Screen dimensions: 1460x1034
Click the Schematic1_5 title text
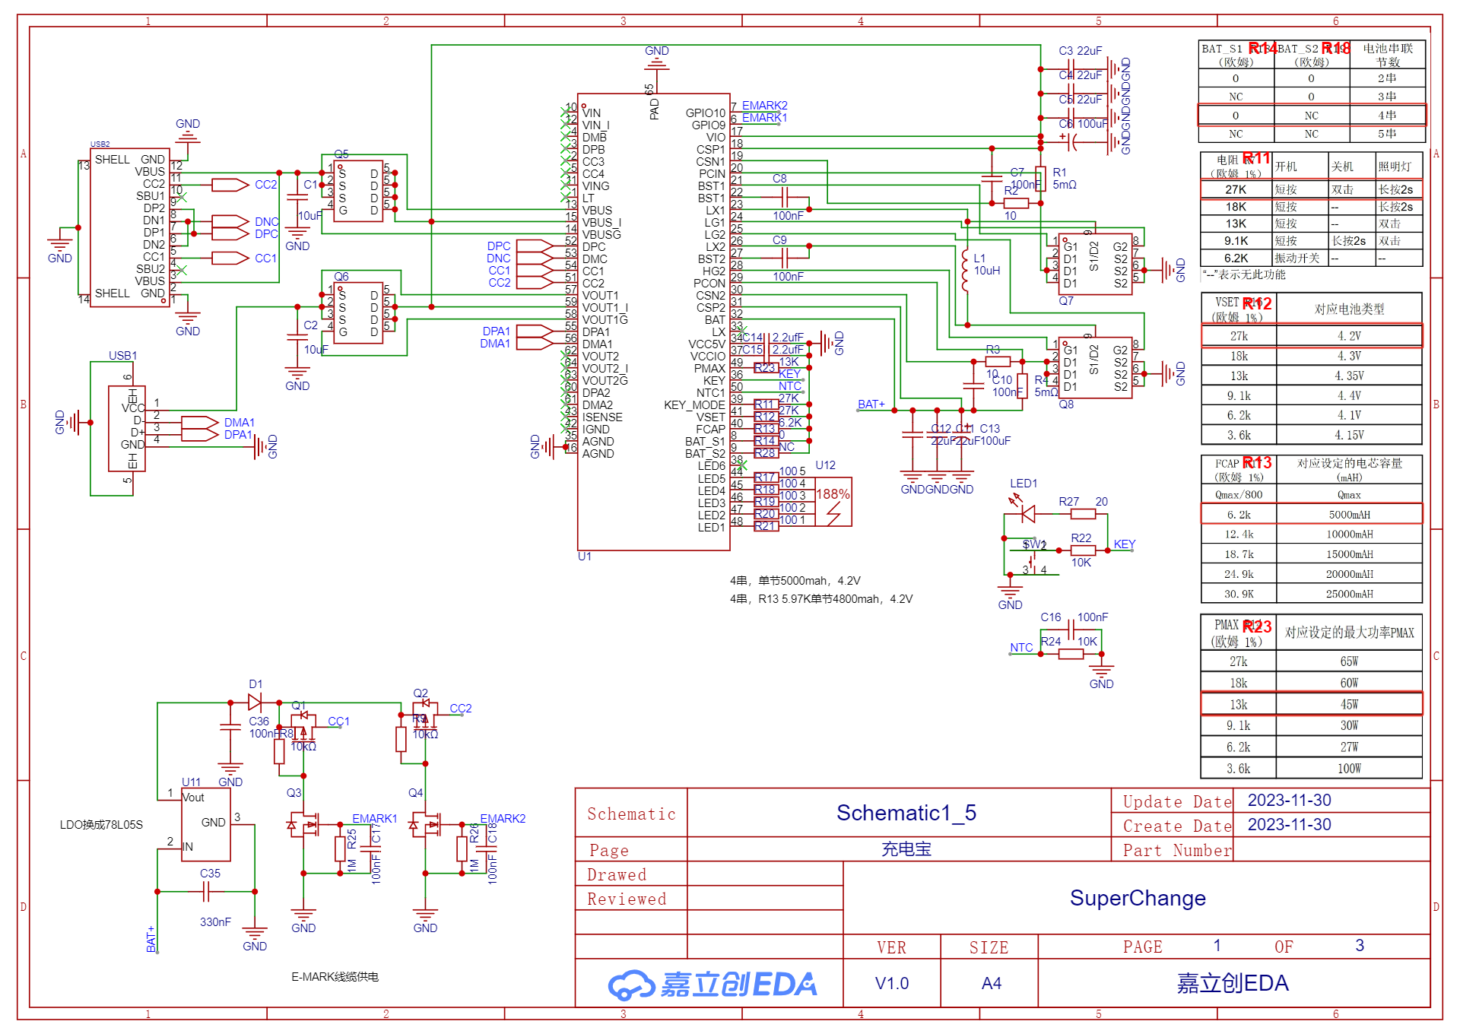(906, 813)
